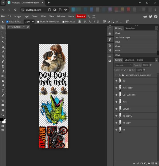This screenshot has height=166, width=159.
Task: Switch to the Swatches tab
Action: [x=130, y=28]
